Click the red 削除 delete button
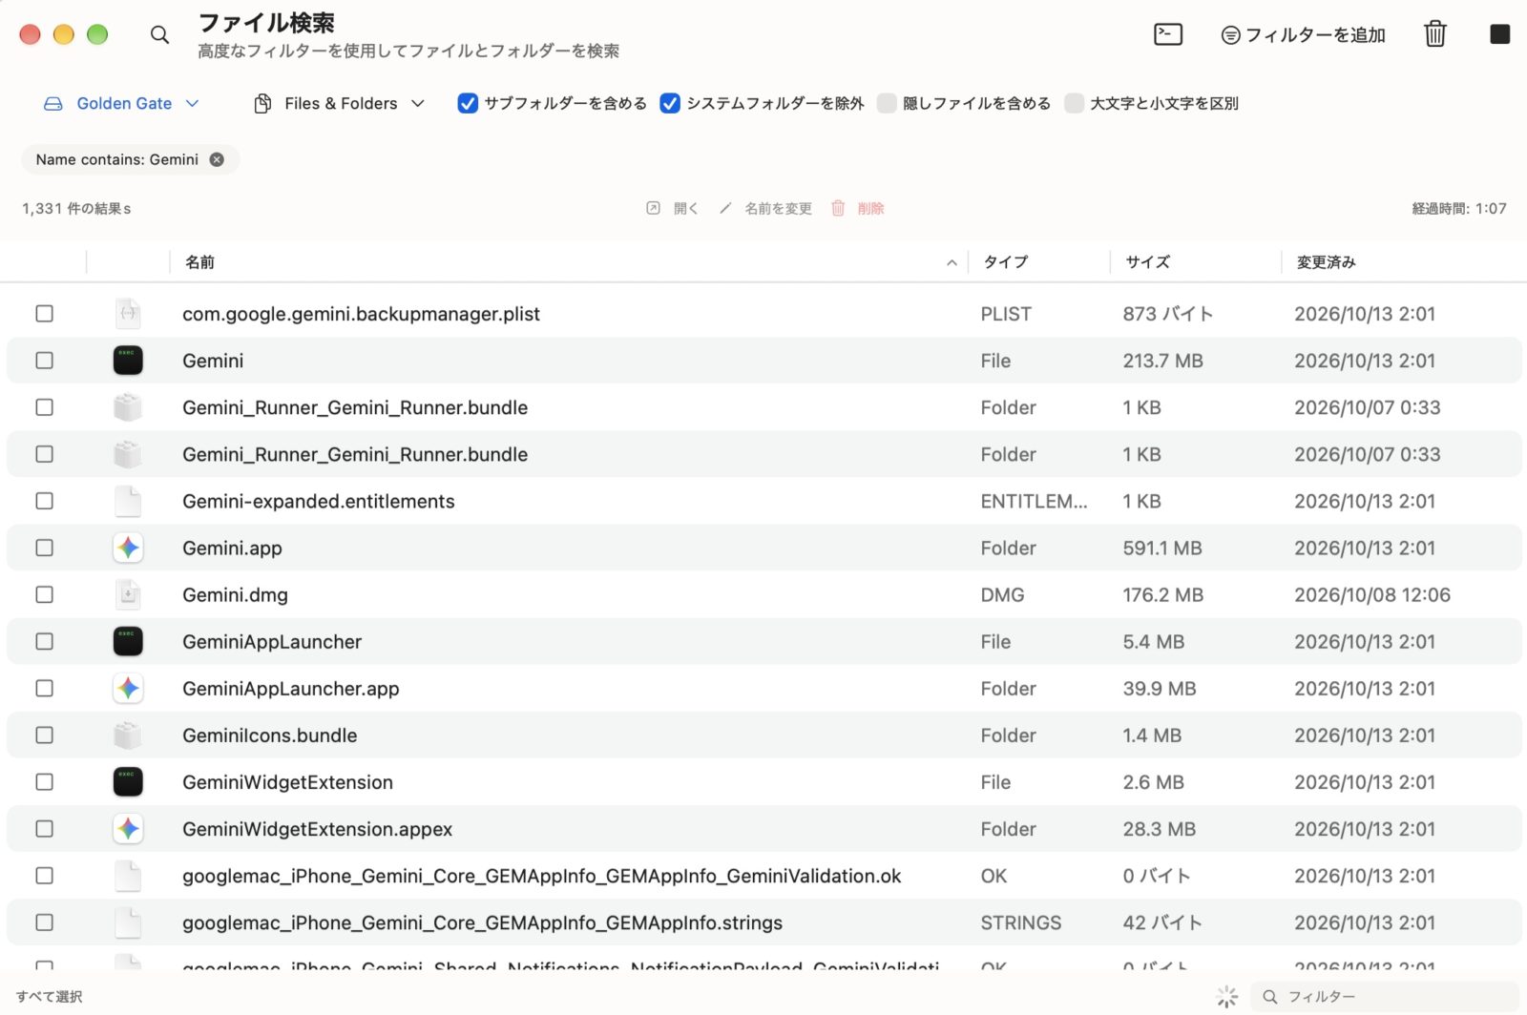 click(x=857, y=208)
